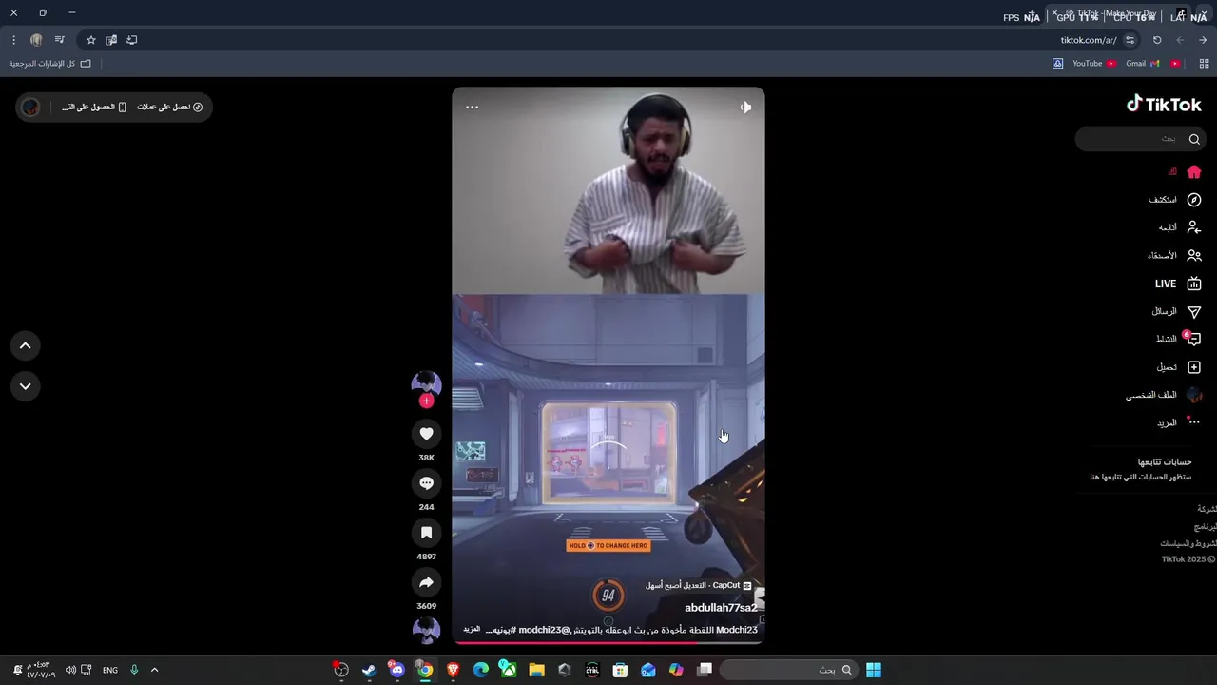Go to the previous video with the up chevron

pos(26,346)
